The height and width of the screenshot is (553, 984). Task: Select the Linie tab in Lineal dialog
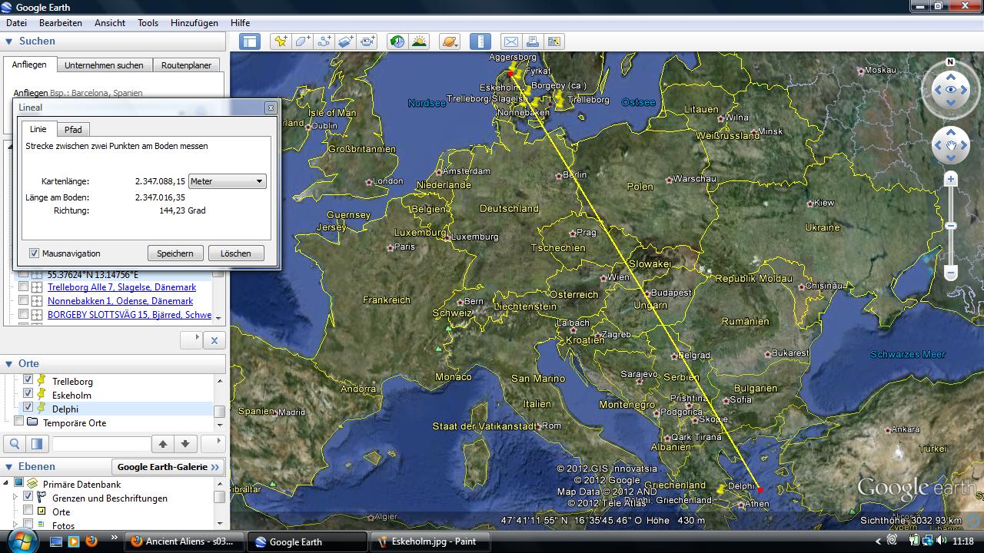(x=38, y=129)
